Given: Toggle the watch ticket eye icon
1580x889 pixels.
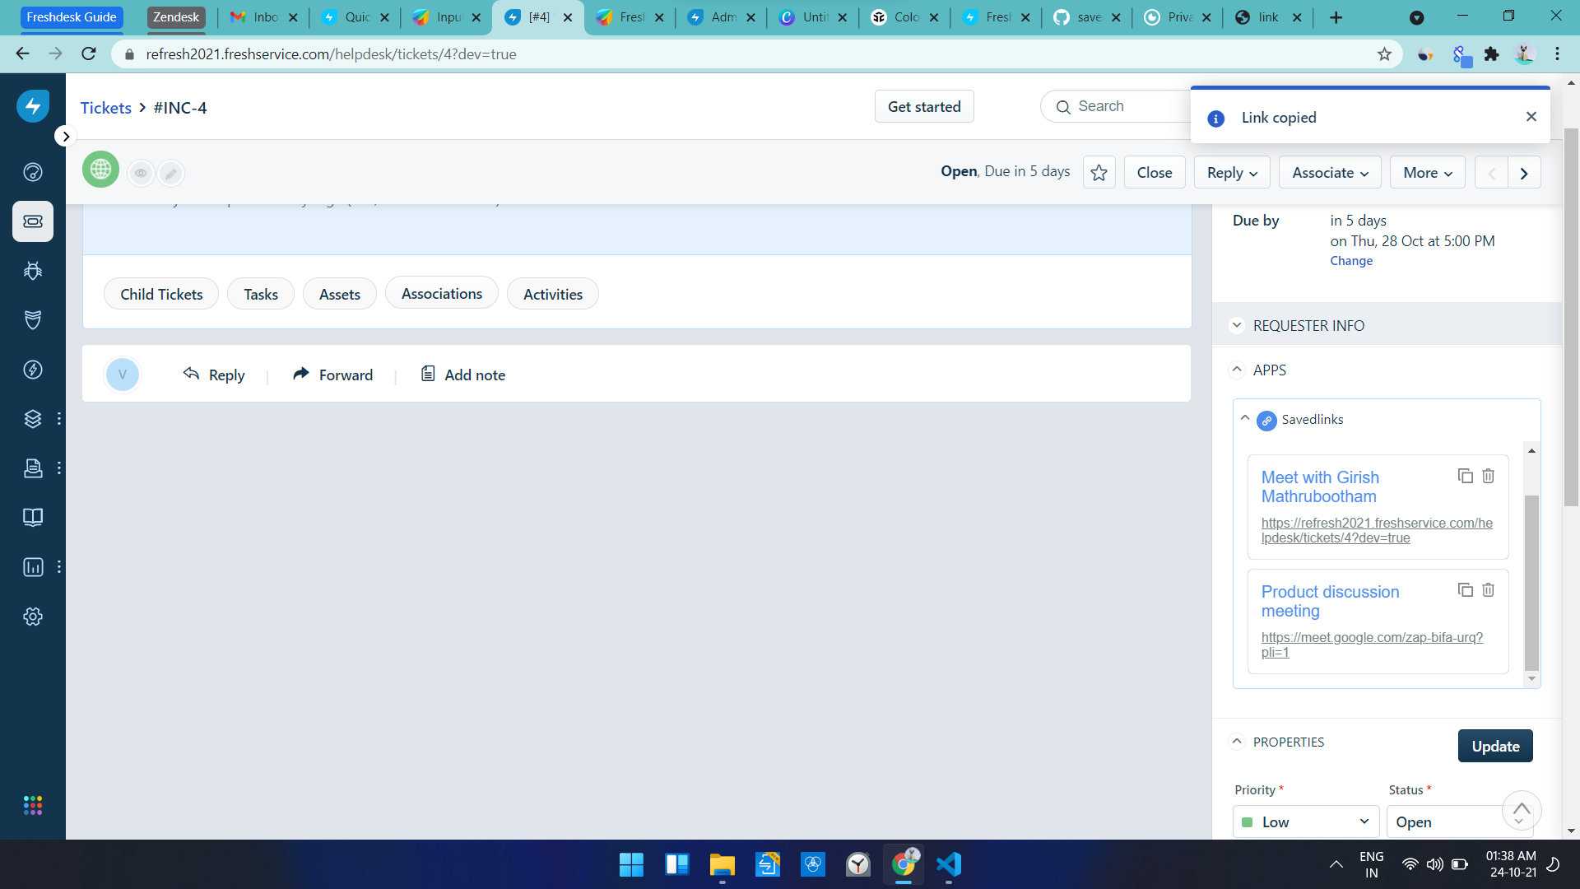Looking at the screenshot, I should pyautogui.click(x=142, y=173).
